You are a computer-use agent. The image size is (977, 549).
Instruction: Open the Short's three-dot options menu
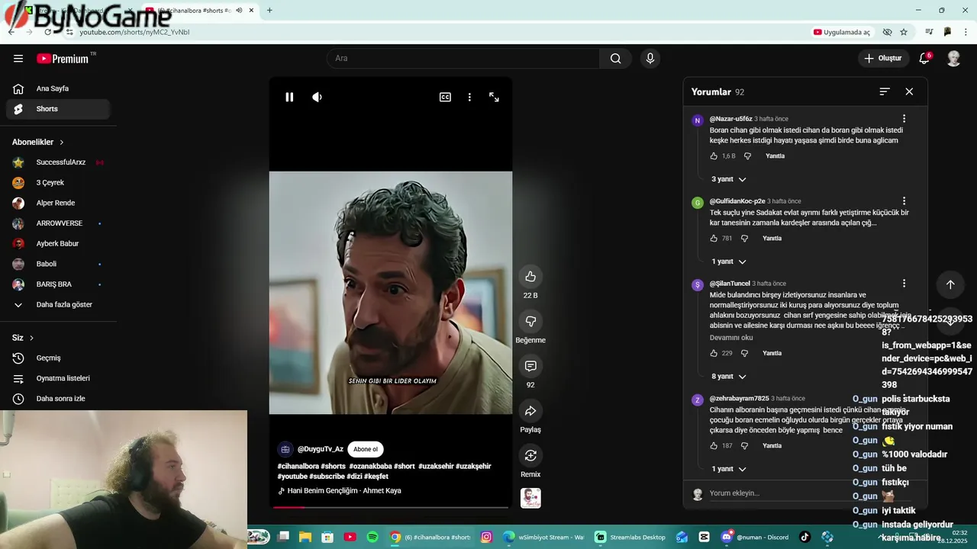[x=469, y=98]
